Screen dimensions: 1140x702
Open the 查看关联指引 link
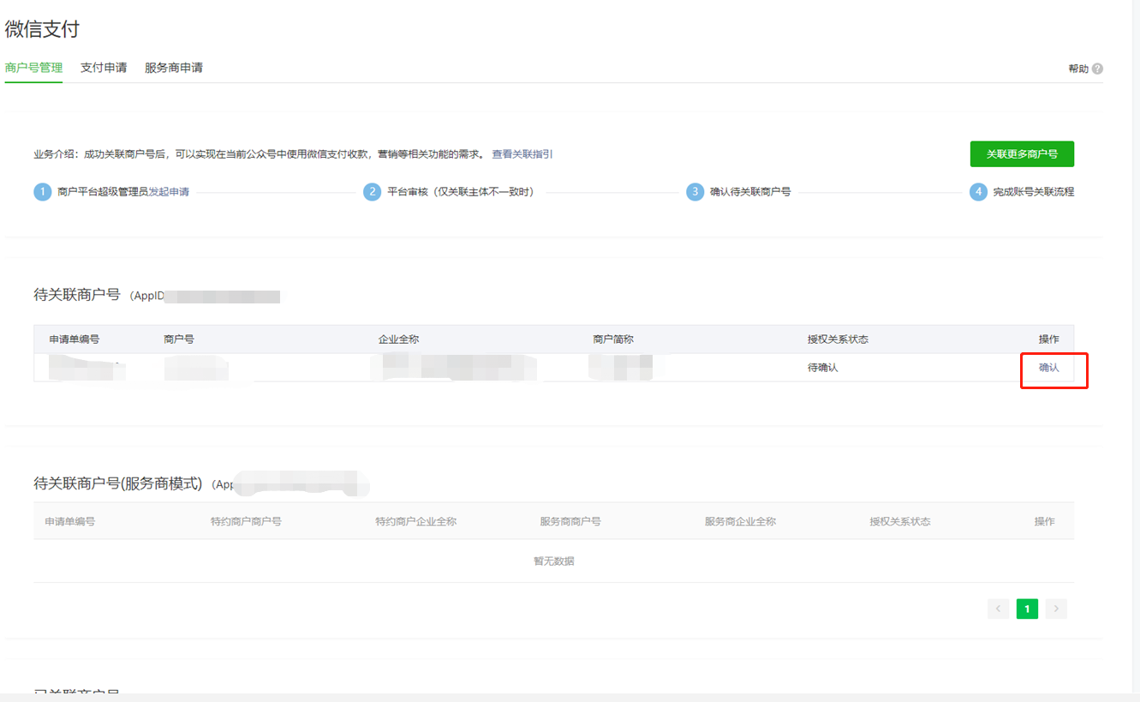(x=522, y=154)
